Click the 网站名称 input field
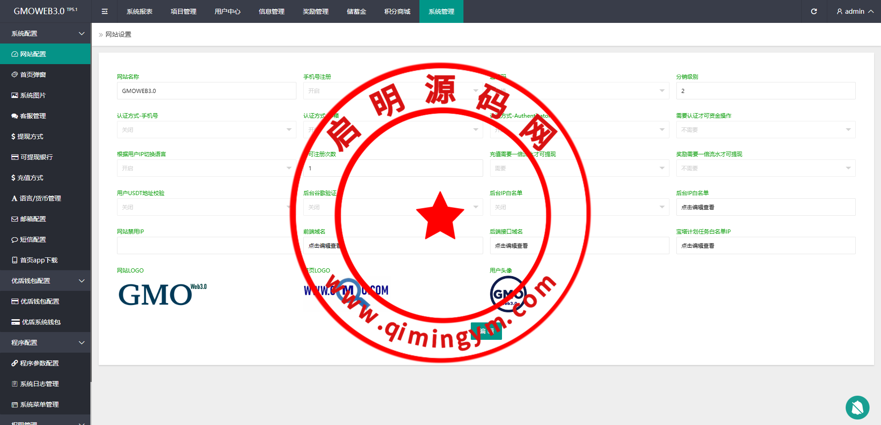The height and width of the screenshot is (425, 881). 206,91
